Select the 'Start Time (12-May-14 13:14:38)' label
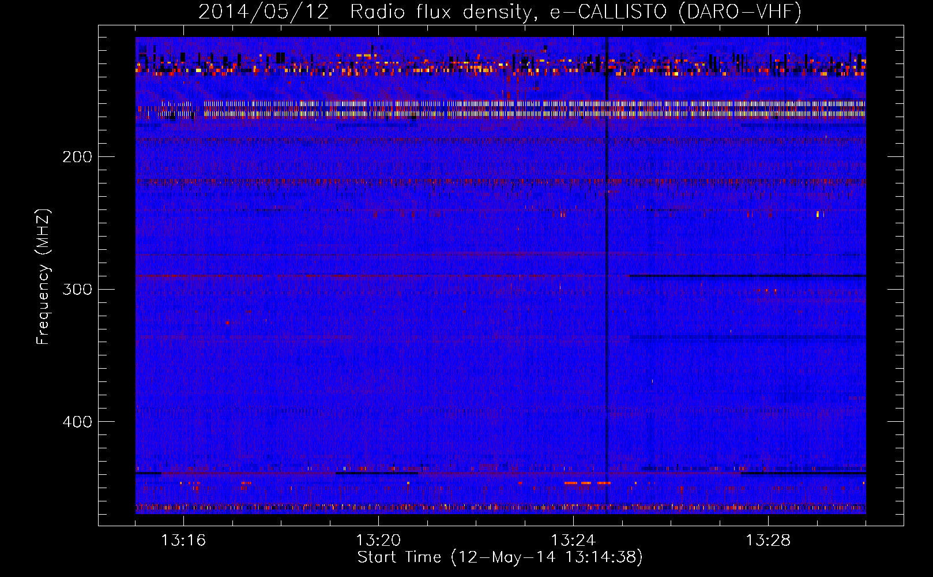The height and width of the screenshot is (577, 933). point(500,557)
